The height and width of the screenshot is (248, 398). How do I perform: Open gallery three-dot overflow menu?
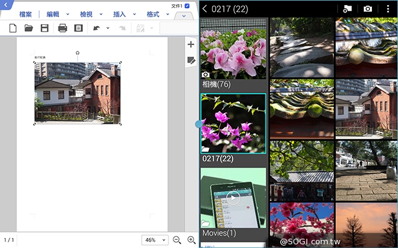point(387,9)
